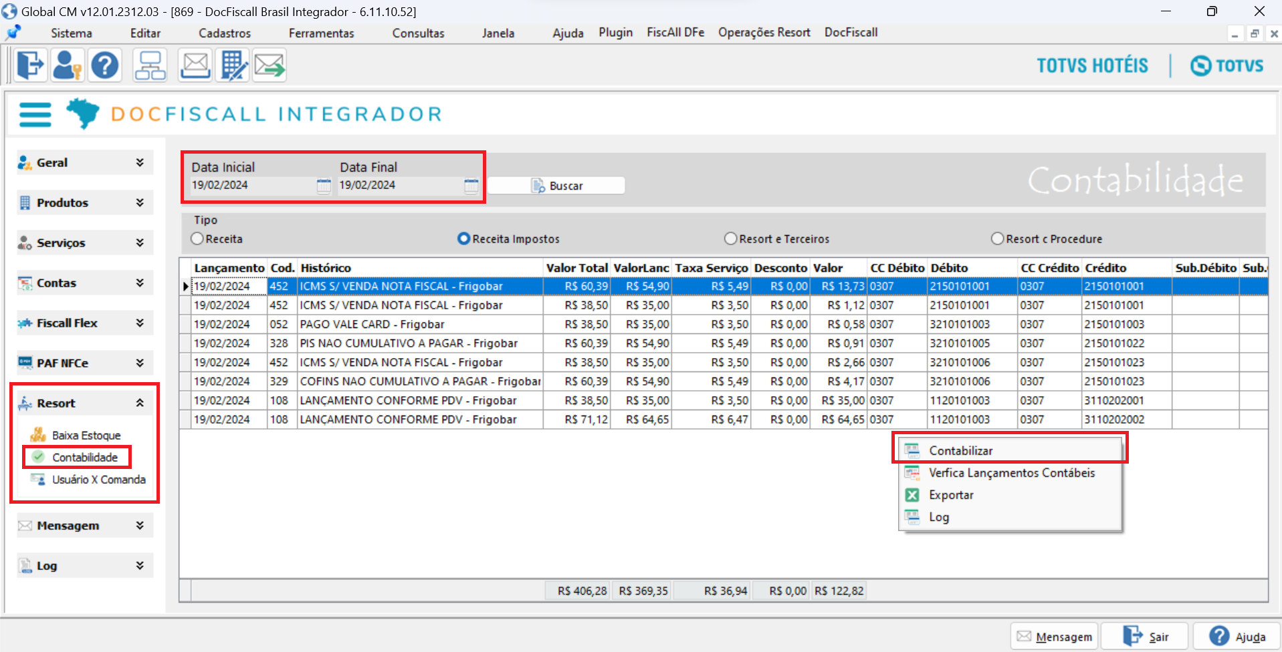Click the CC Débito column header
Screen dimensions: 1282x652
[x=897, y=268]
